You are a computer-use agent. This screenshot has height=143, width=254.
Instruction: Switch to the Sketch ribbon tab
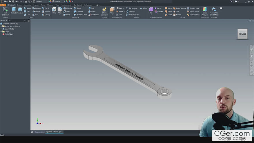19,5
